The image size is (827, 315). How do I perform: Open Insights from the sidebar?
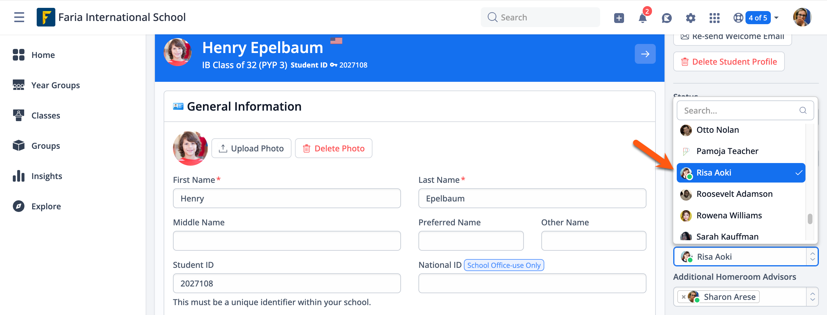pos(47,176)
